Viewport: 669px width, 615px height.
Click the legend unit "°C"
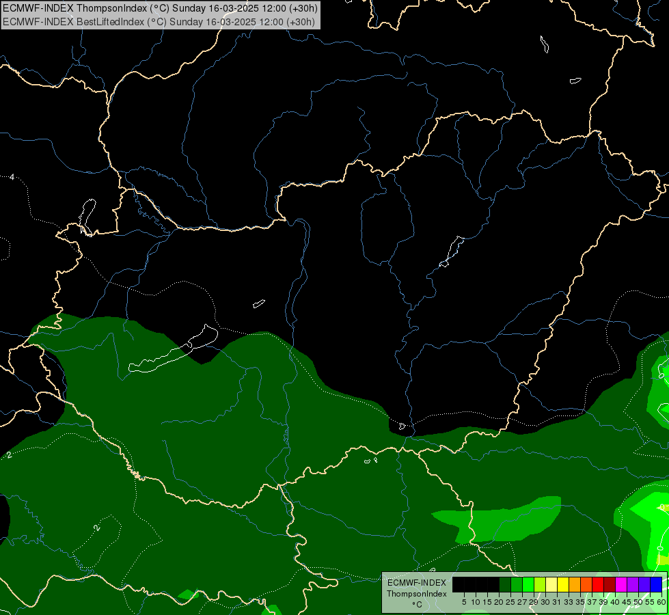click(418, 604)
